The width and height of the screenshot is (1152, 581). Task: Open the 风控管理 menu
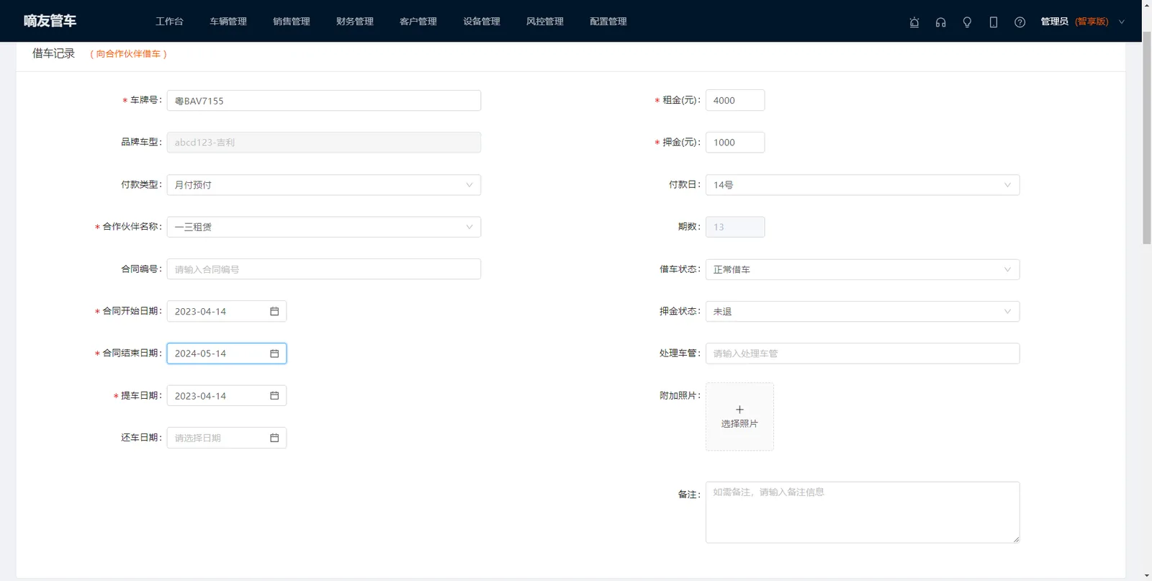pyautogui.click(x=545, y=22)
